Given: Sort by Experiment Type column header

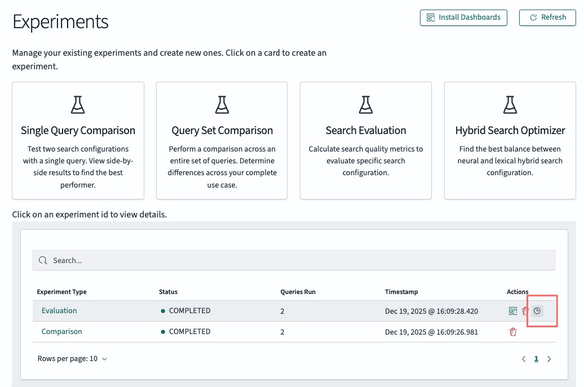Looking at the screenshot, I should click(62, 292).
